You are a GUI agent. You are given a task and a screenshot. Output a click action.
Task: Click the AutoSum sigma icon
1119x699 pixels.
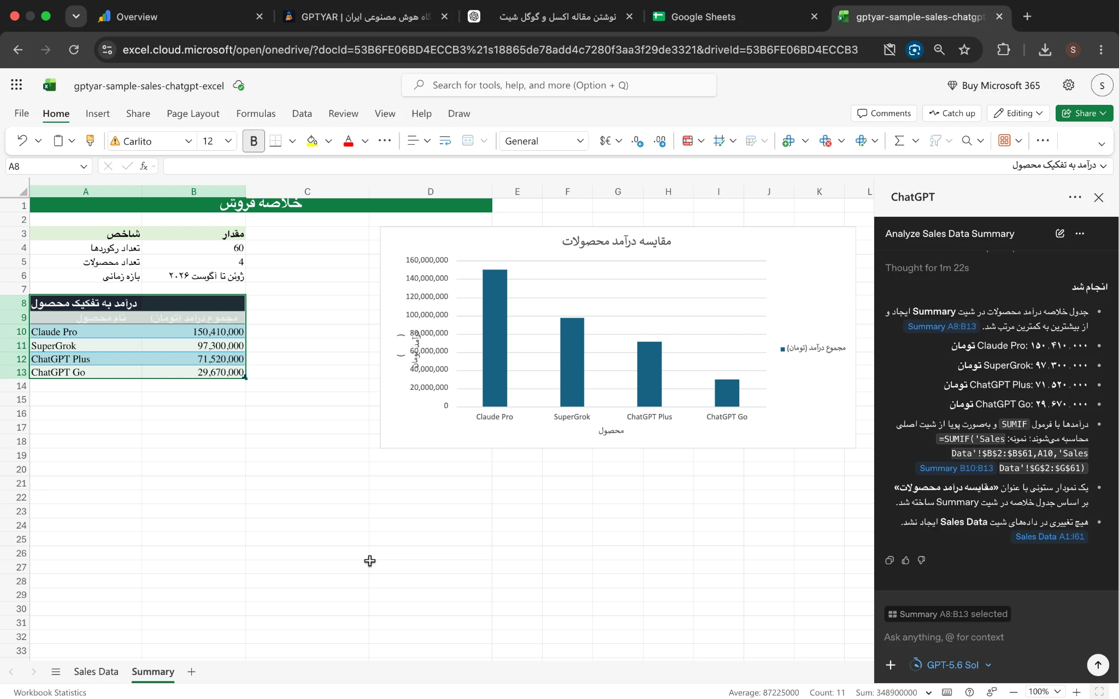click(x=899, y=141)
